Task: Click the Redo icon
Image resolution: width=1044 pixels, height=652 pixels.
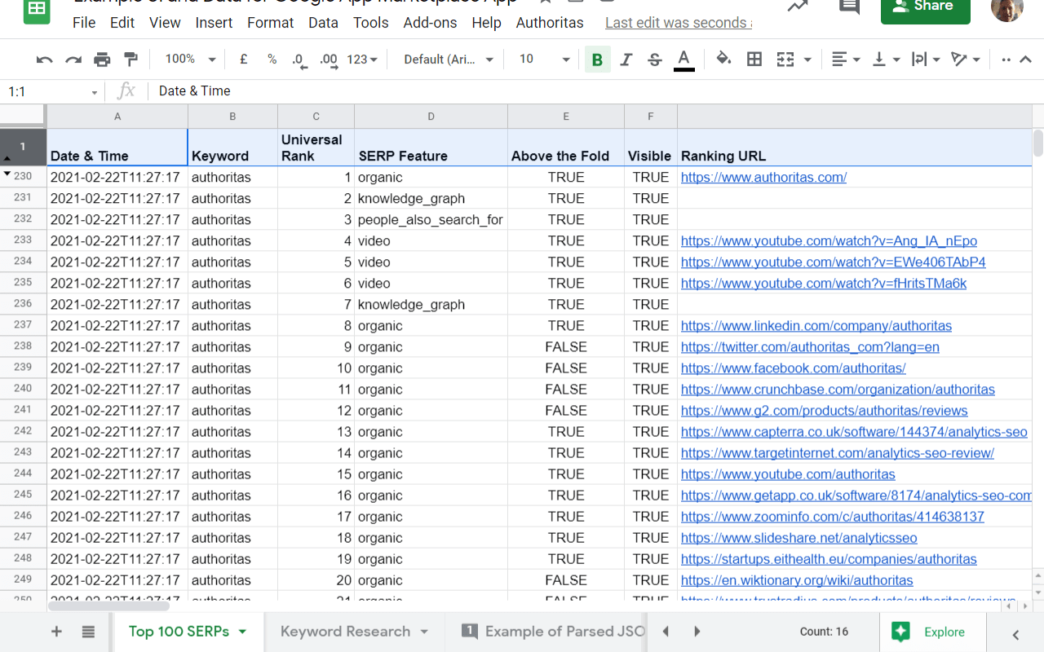Action: (x=73, y=59)
